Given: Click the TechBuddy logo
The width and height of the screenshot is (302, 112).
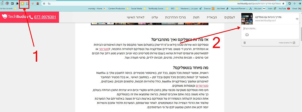Looking at the screenshot, I should (15, 17).
